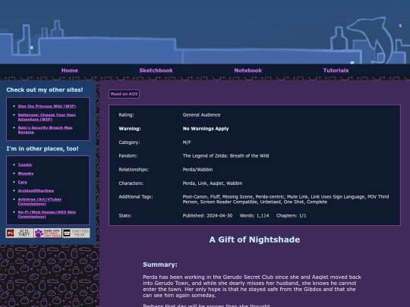Open Ko-Fi Web Design commissions link

pyautogui.click(x=47, y=215)
